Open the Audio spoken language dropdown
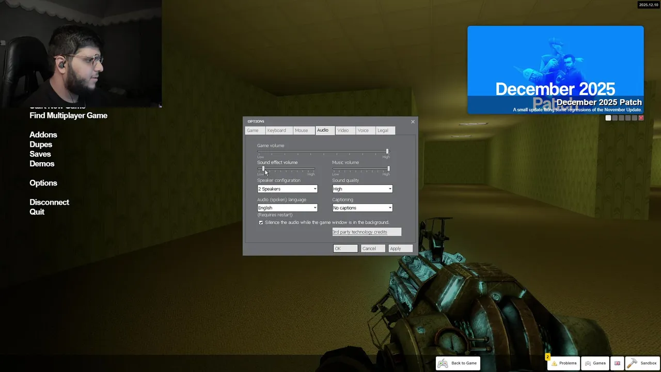 point(287,208)
